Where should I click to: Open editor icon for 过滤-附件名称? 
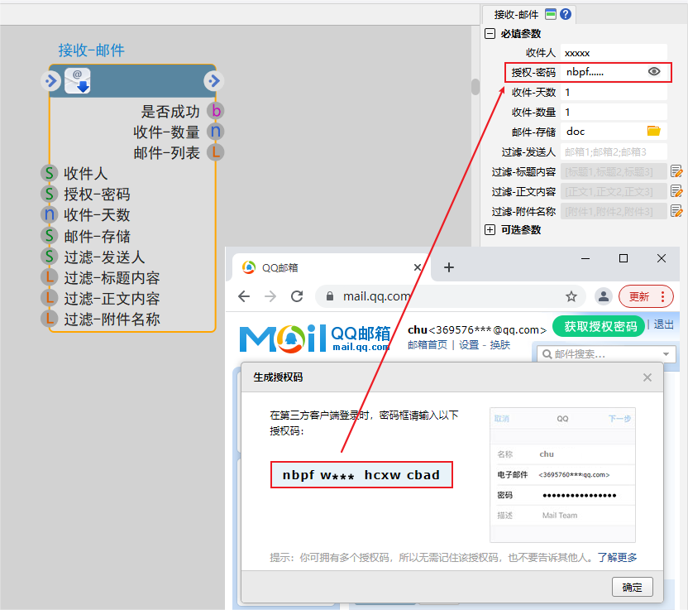coord(676,211)
